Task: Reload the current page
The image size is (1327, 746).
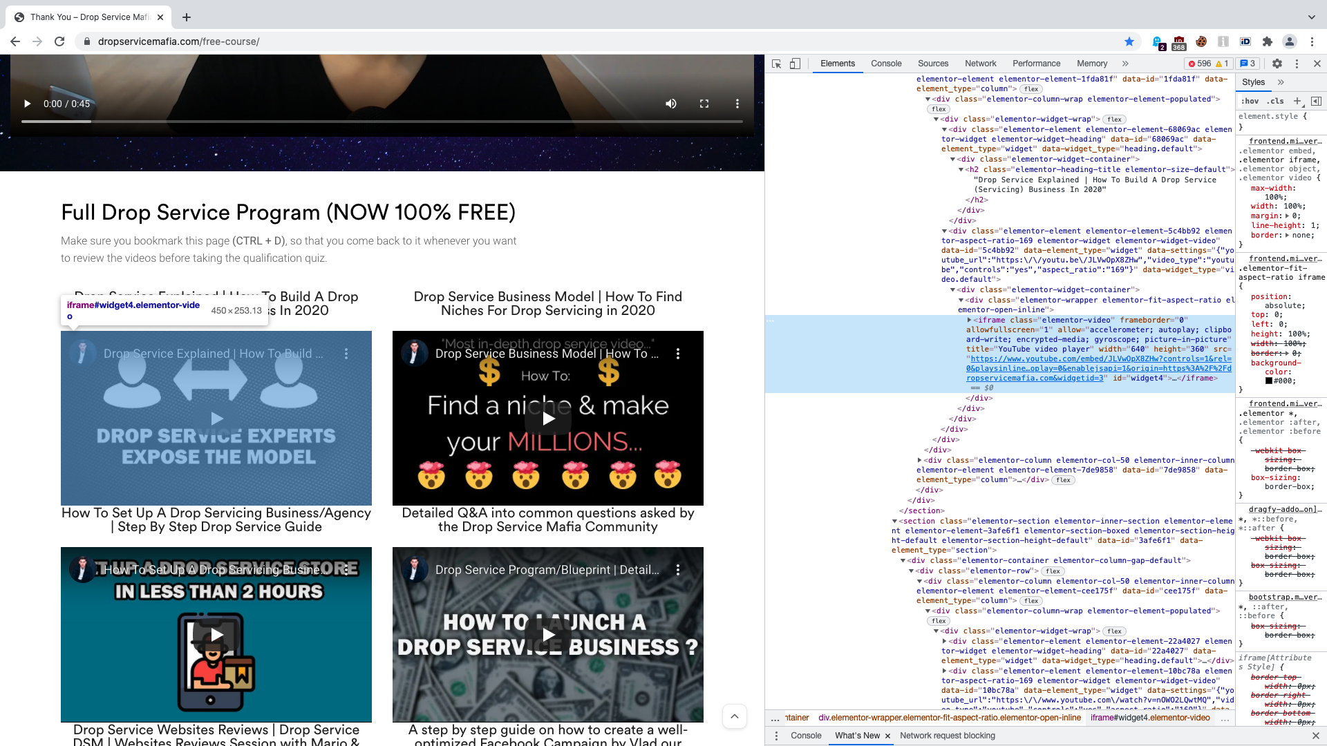Action: tap(59, 41)
